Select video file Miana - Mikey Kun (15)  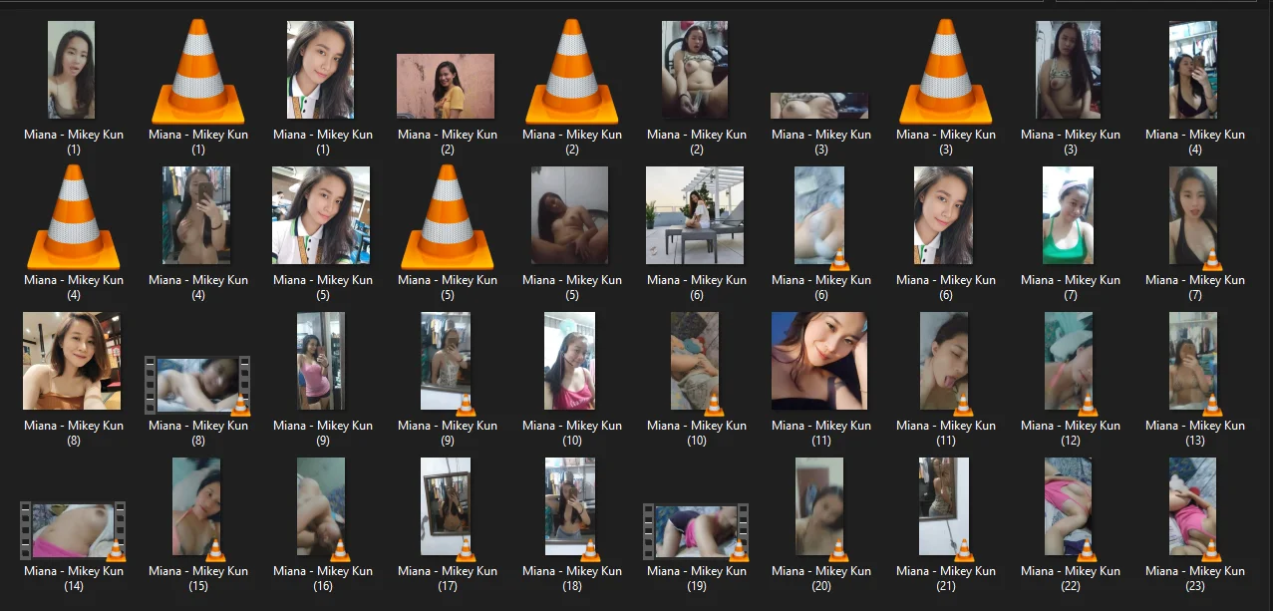(x=197, y=508)
